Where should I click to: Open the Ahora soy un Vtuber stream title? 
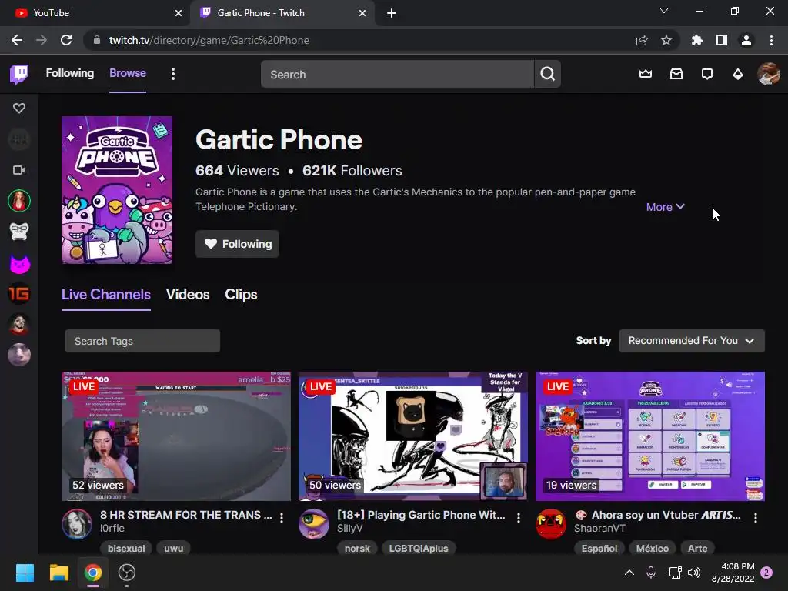(x=658, y=515)
